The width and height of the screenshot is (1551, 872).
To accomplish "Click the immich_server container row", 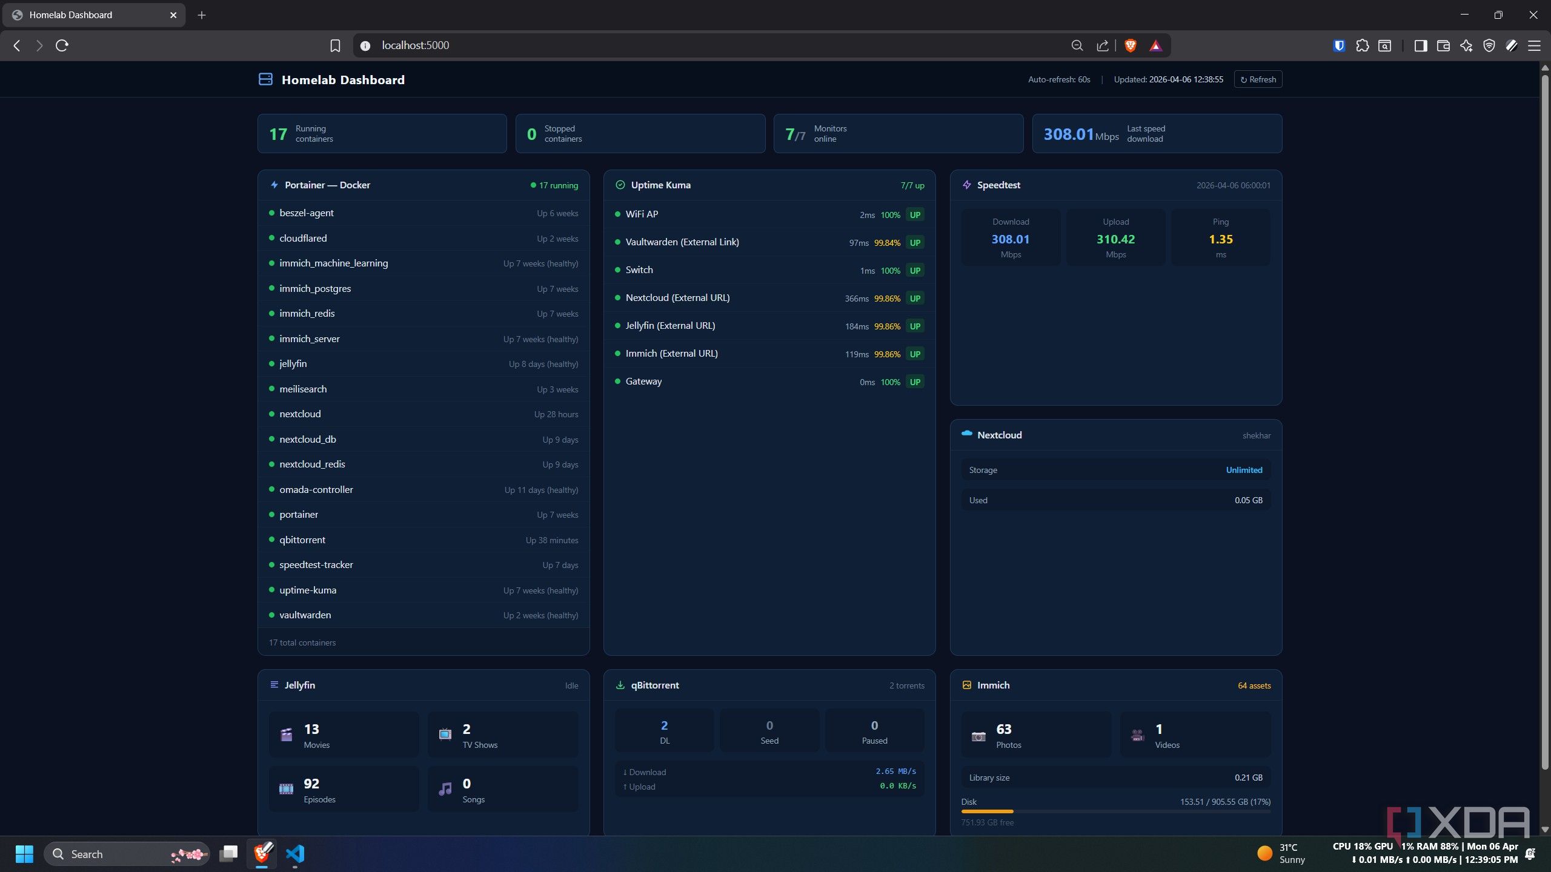I will pyautogui.click(x=423, y=339).
